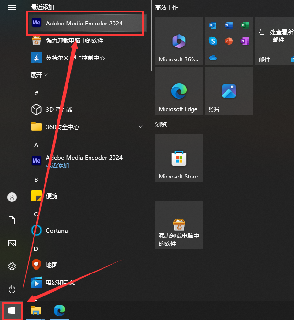This screenshot has height=320, width=294.
Task: Open the 邮件 mail tile
Action: pyautogui.click(x=274, y=41)
